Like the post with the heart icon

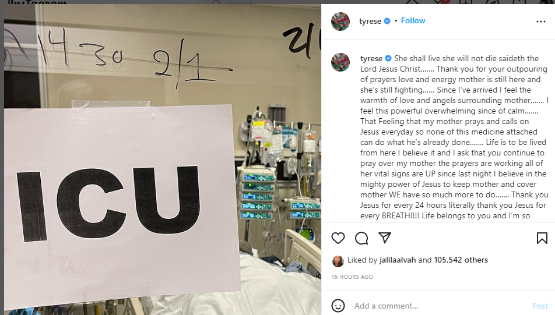point(338,238)
